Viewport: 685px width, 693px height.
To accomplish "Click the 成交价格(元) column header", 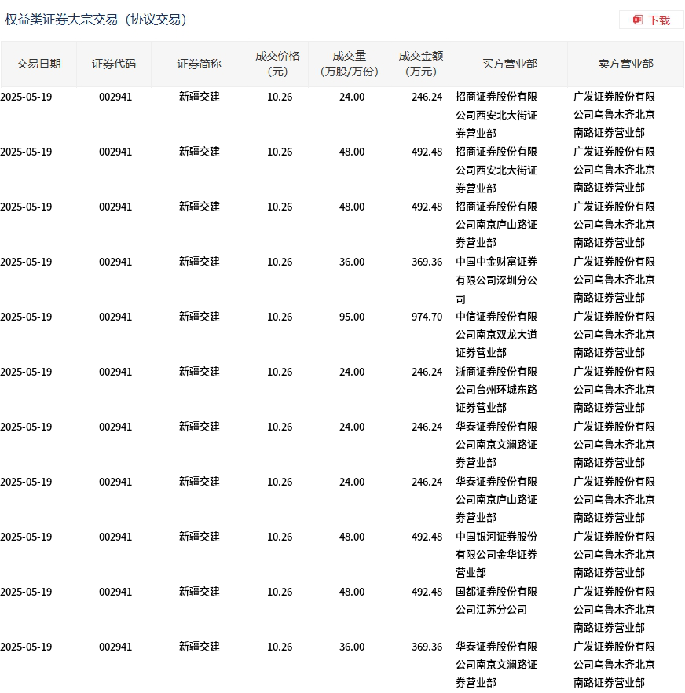I will point(277,64).
